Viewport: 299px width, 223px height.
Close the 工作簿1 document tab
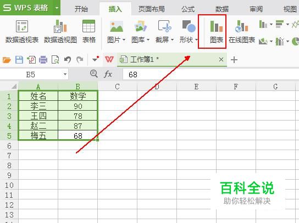(221, 60)
